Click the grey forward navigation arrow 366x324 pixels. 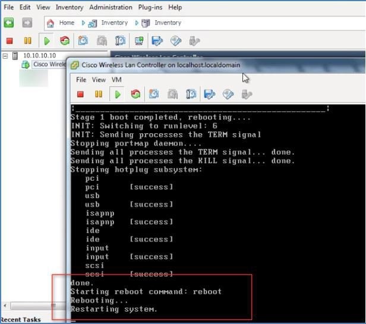tap(27, 23)
